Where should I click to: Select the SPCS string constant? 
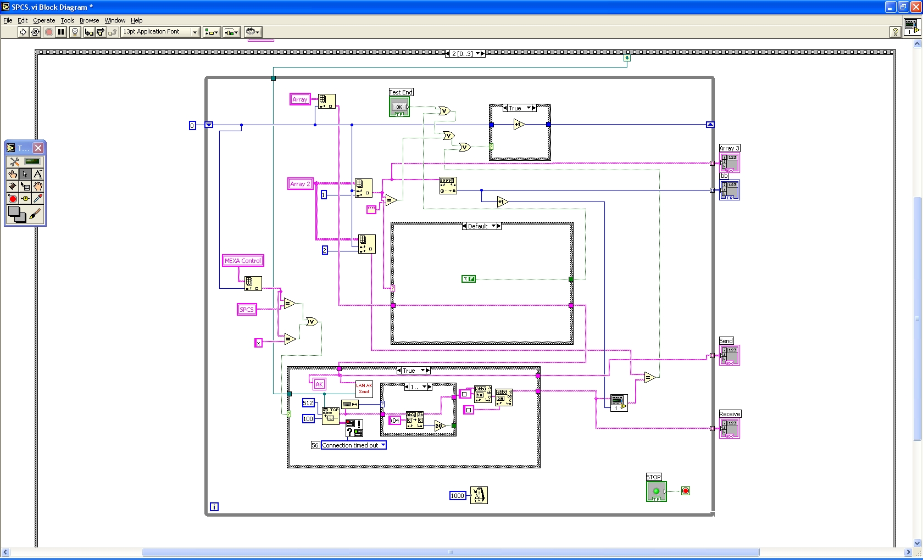coord(247,310)
